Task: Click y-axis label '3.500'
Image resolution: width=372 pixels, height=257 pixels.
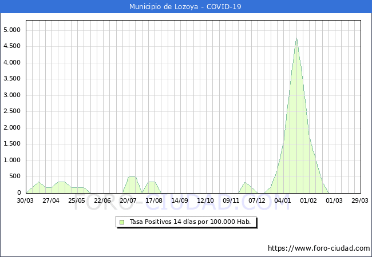Action: click(12, 79)
